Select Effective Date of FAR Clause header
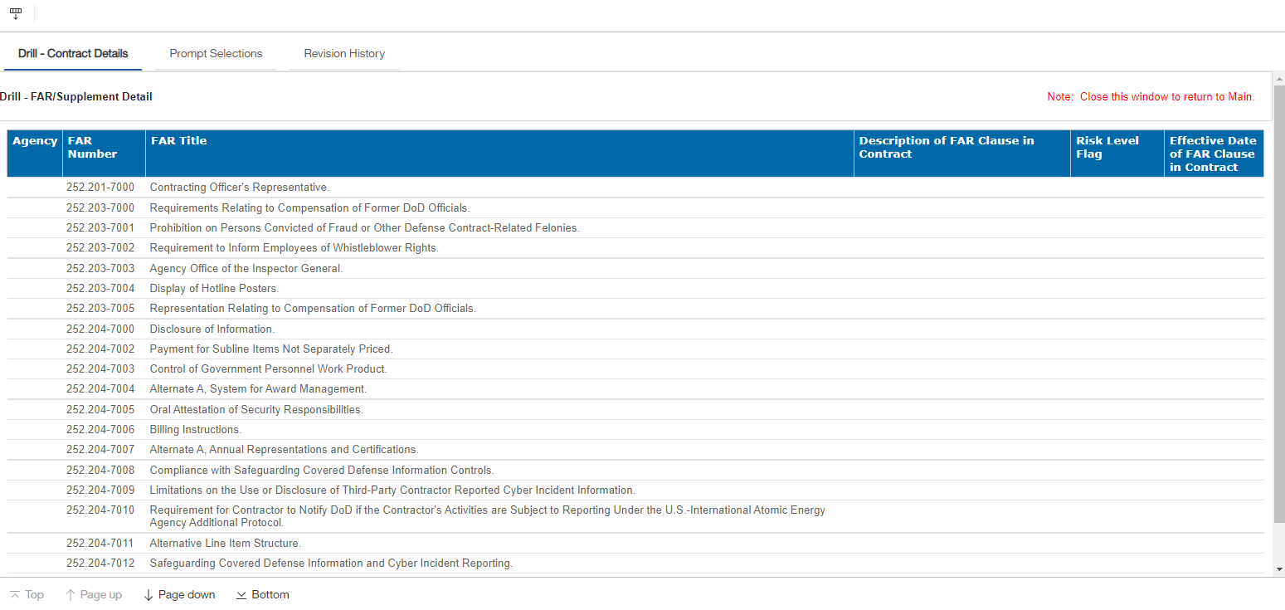Image resolution: width=1285 pixels, height=610 pixels. [1212, 154]
